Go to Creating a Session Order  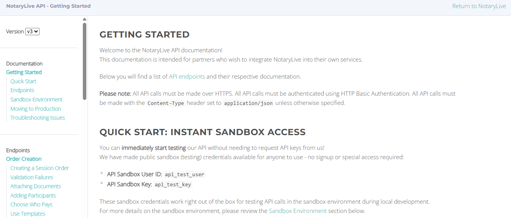(x=39, y=168)
